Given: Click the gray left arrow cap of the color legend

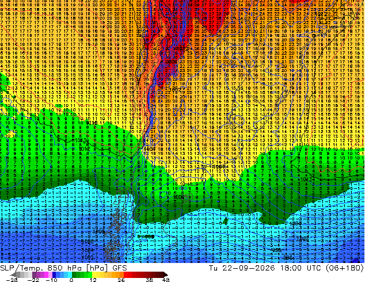Looking at the screenshot, I should [13, 275].
